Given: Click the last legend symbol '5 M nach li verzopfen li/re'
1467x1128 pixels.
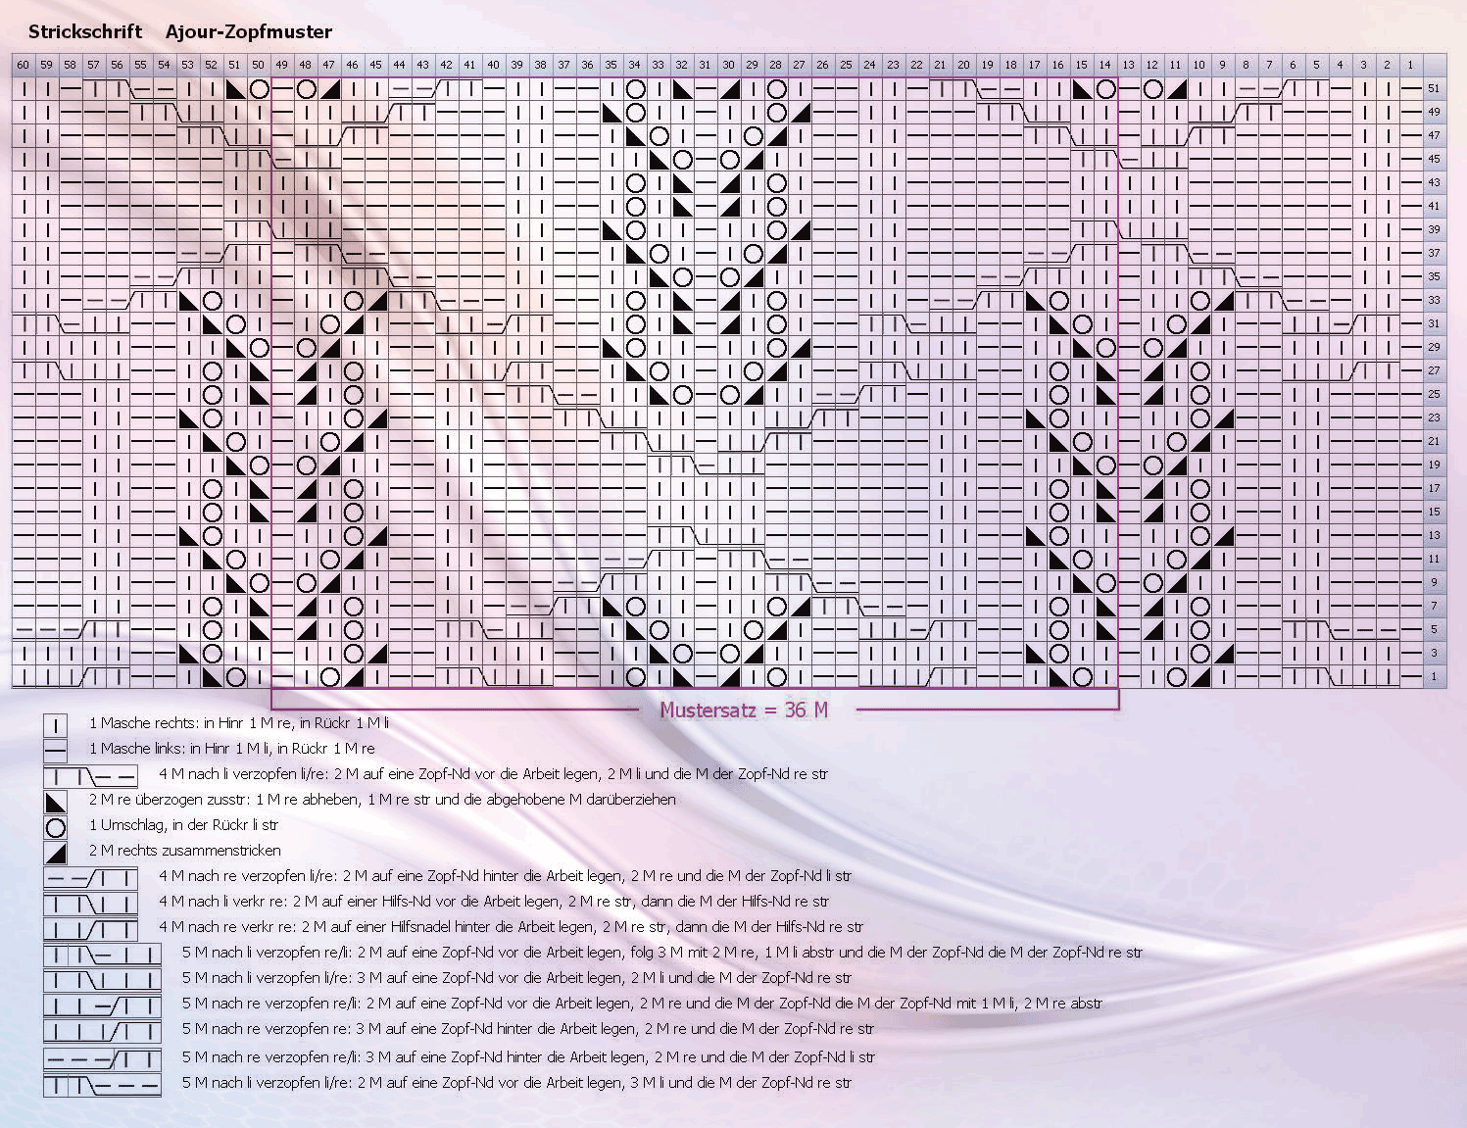Looking at the screenshot, I should (102, 1086).
